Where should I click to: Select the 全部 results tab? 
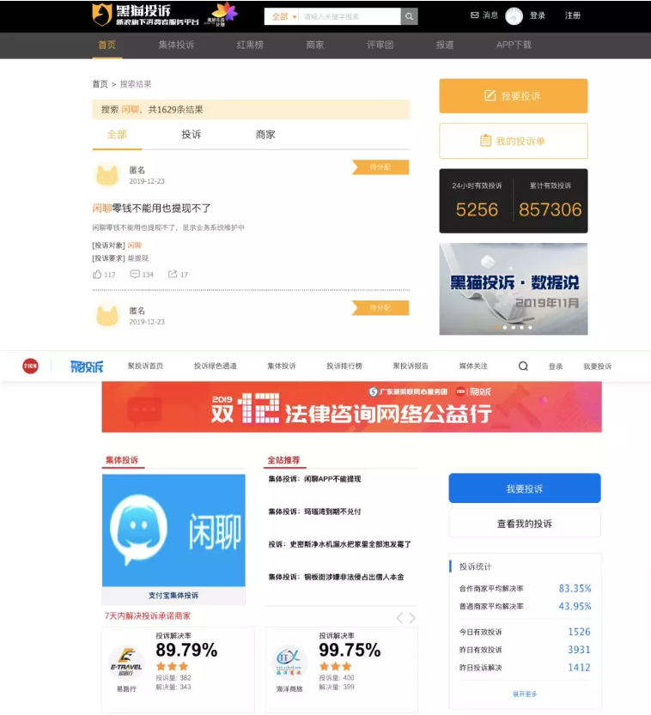[x=117, y=135]
